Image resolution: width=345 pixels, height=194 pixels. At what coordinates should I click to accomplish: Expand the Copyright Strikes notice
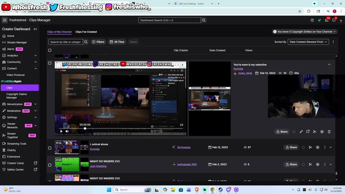point(305,32)
